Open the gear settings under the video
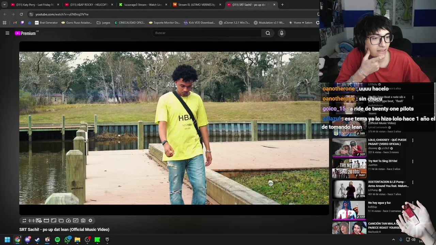 click(x=90, y=220)
